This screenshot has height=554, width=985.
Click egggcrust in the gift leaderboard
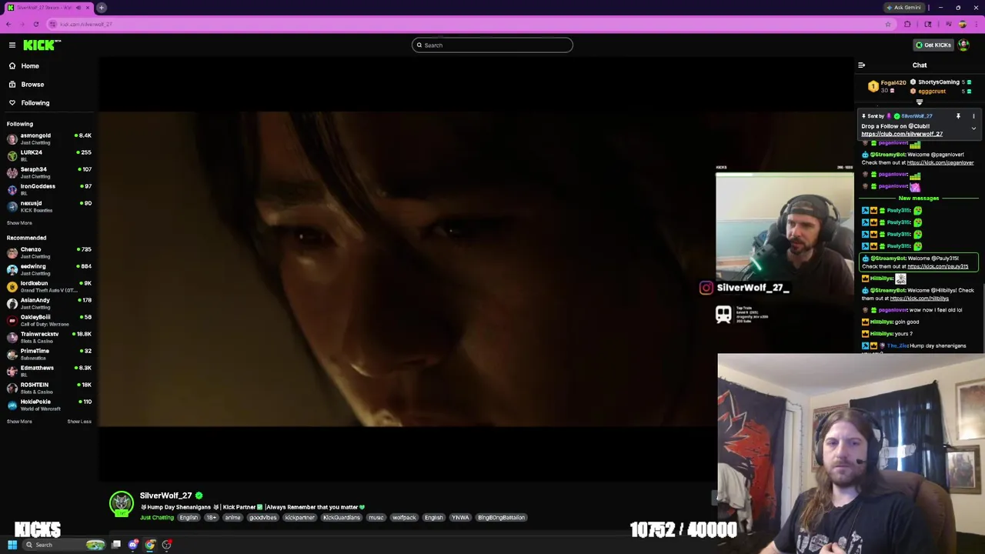(x=931, y=92)
